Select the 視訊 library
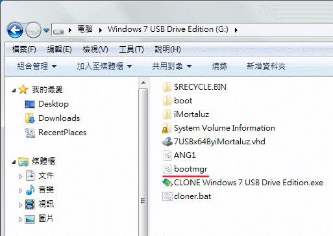The height and width of the screenshot is (236, 333). [x=46, y=204]
